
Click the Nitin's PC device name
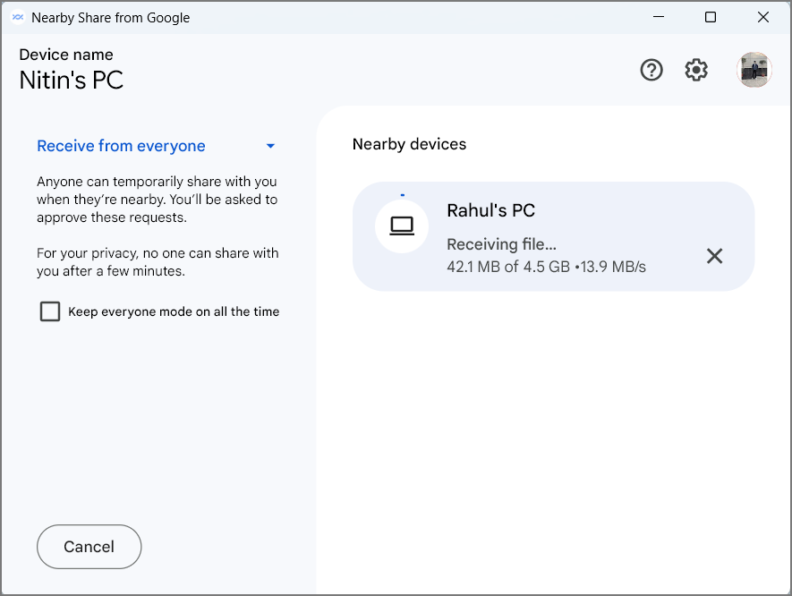(72, 81)
